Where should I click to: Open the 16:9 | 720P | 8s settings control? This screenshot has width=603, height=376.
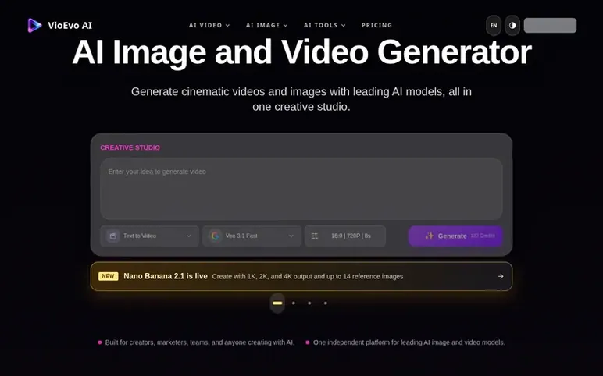[345, 236]
